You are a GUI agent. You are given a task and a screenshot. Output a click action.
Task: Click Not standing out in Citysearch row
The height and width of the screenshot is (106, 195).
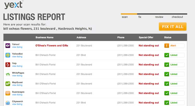tap(149, 103)
